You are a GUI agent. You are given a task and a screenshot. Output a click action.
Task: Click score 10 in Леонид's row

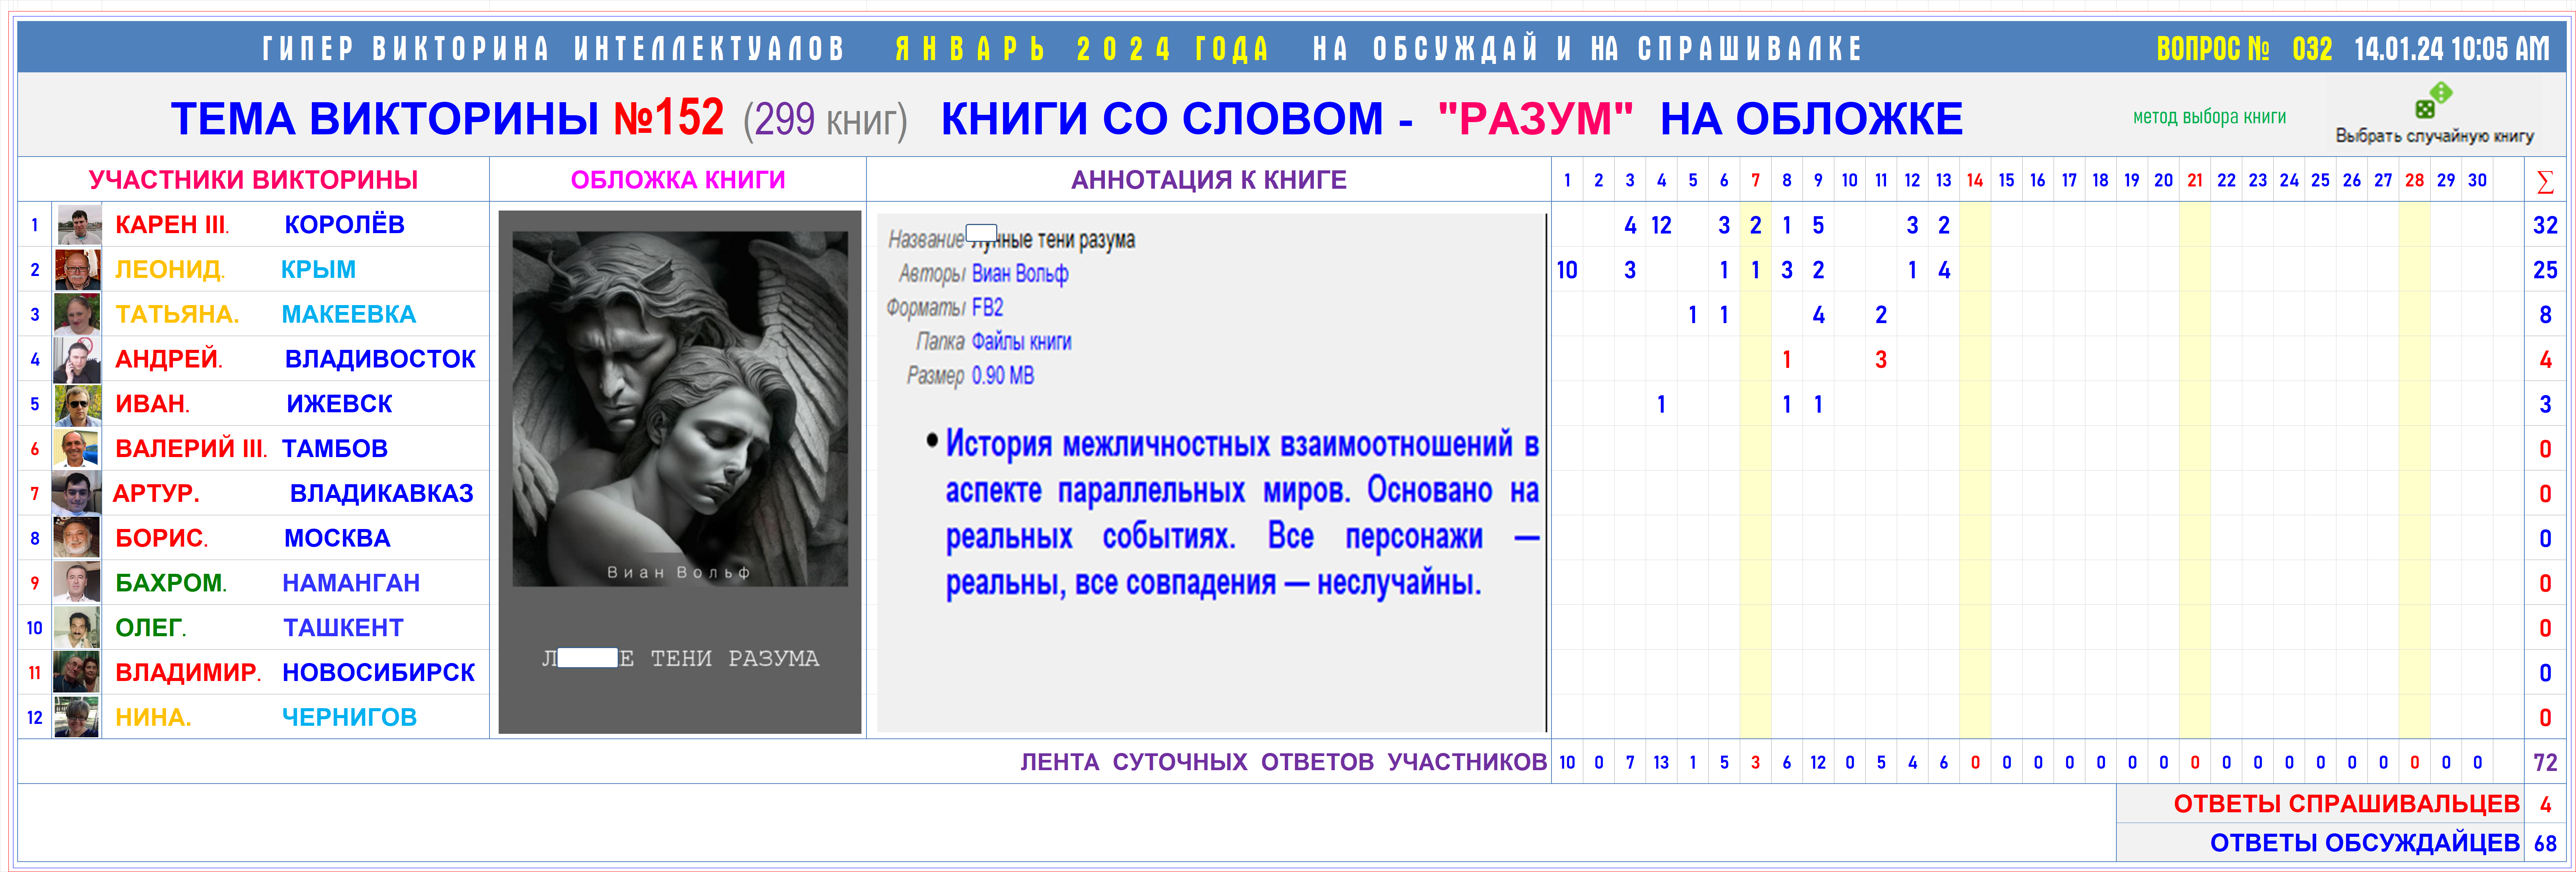pos(1567,270)
